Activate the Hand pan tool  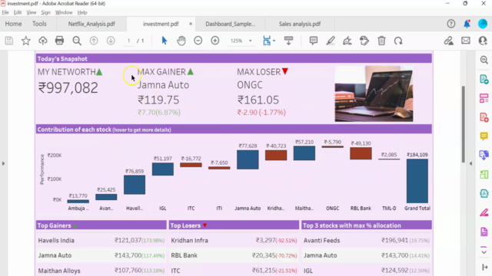181,41
